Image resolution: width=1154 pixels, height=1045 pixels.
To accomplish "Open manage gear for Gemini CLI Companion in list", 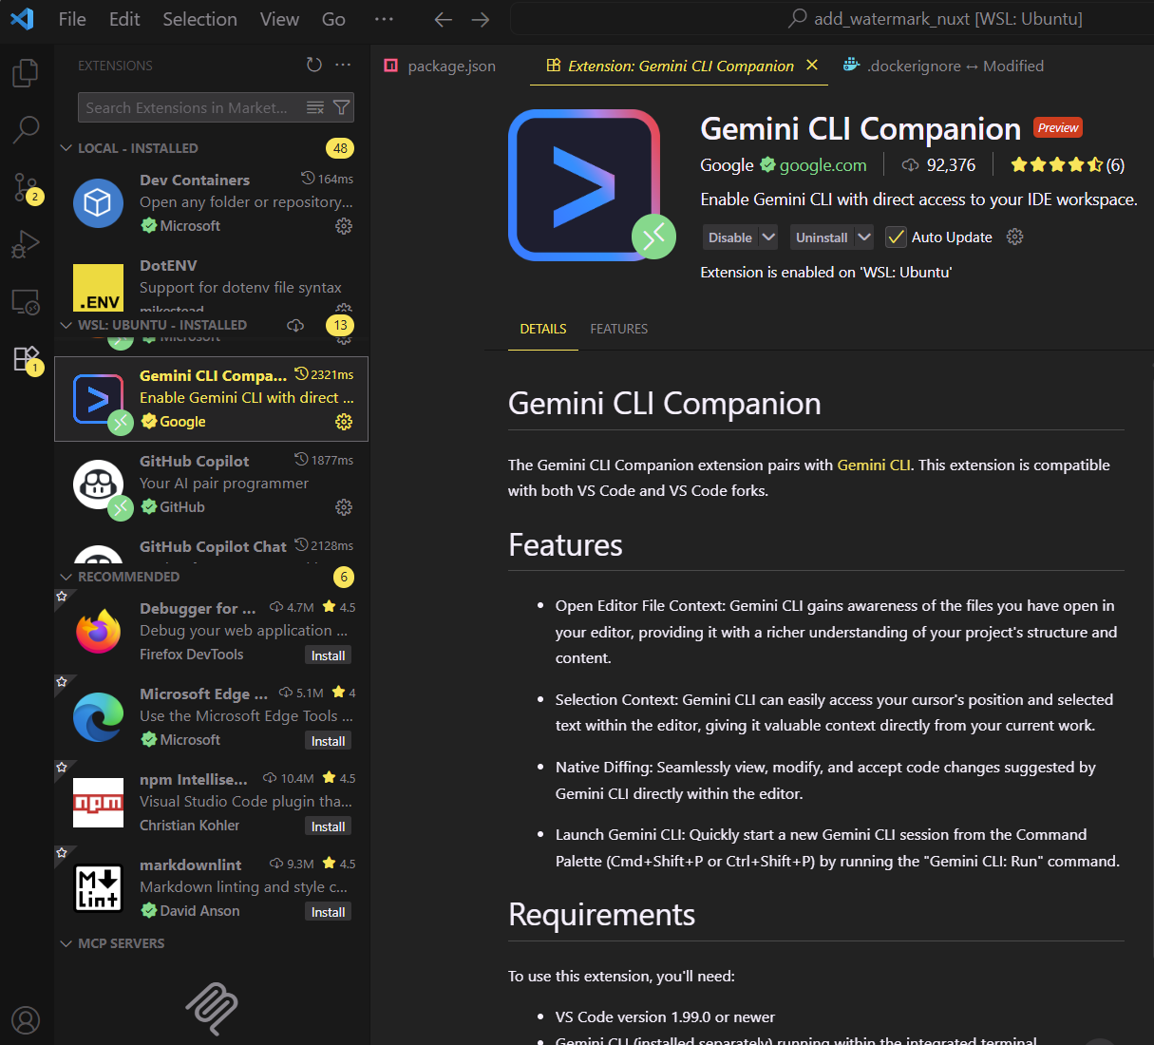I will tap(344, 422).
